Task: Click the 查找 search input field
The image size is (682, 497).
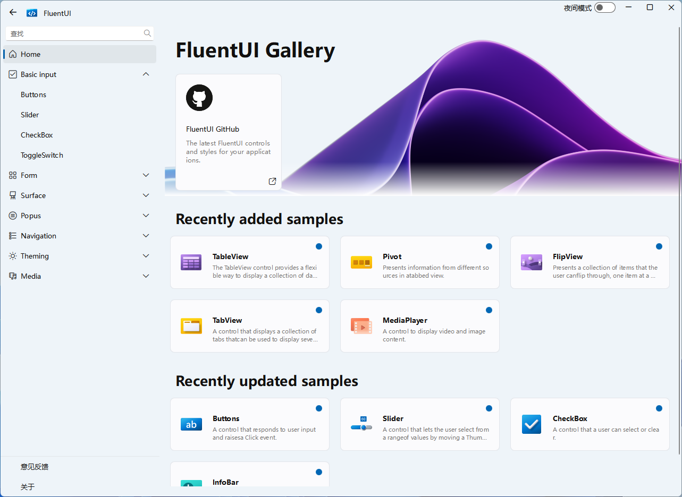Action: pyautogui.click(x=80, y=33)
